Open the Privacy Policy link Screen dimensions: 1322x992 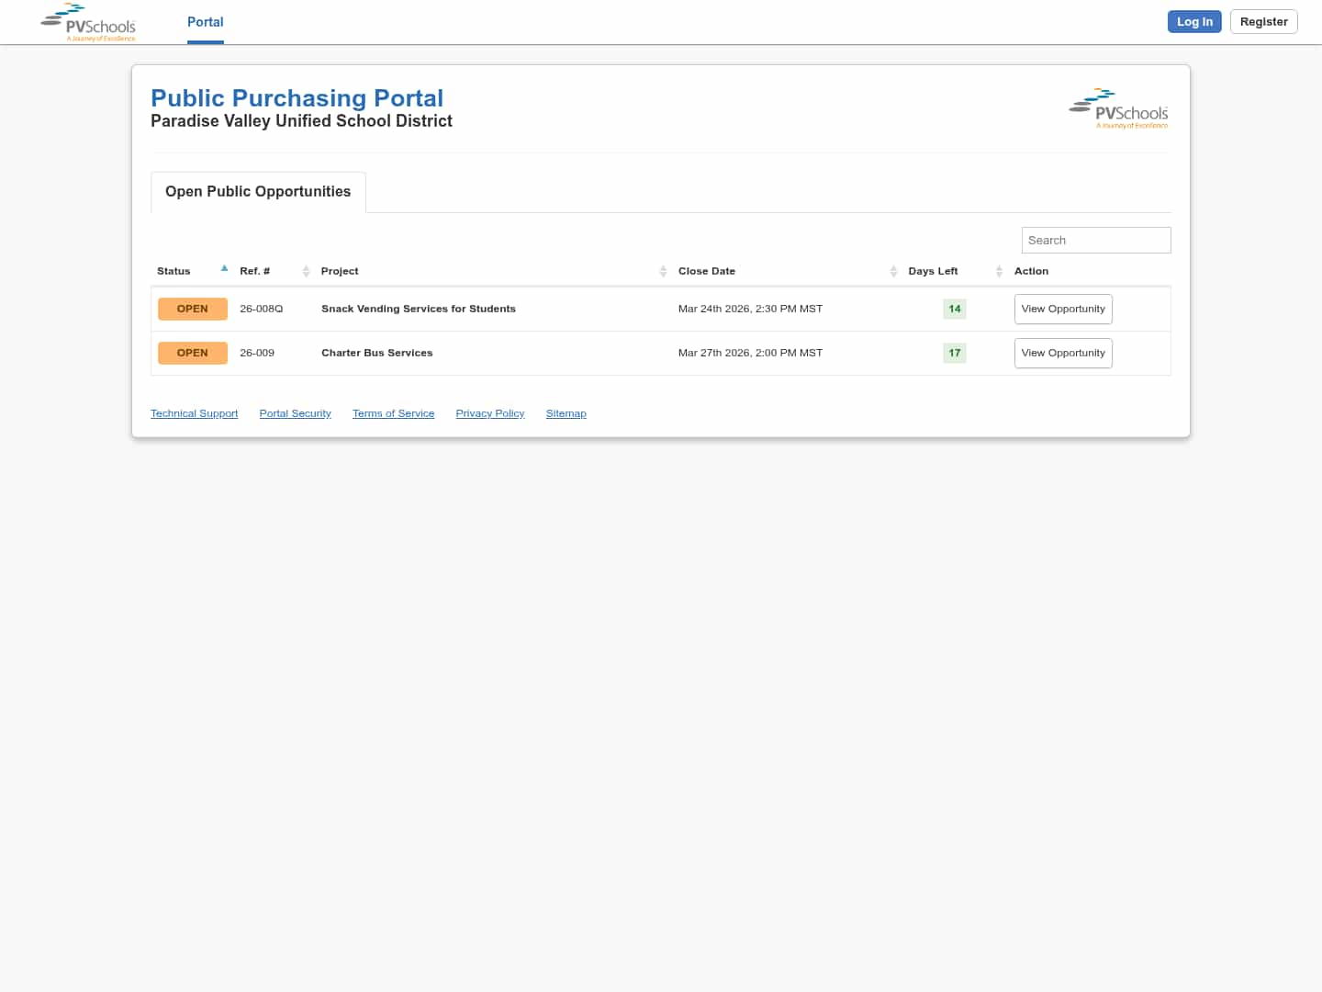[x=490, y=413]
